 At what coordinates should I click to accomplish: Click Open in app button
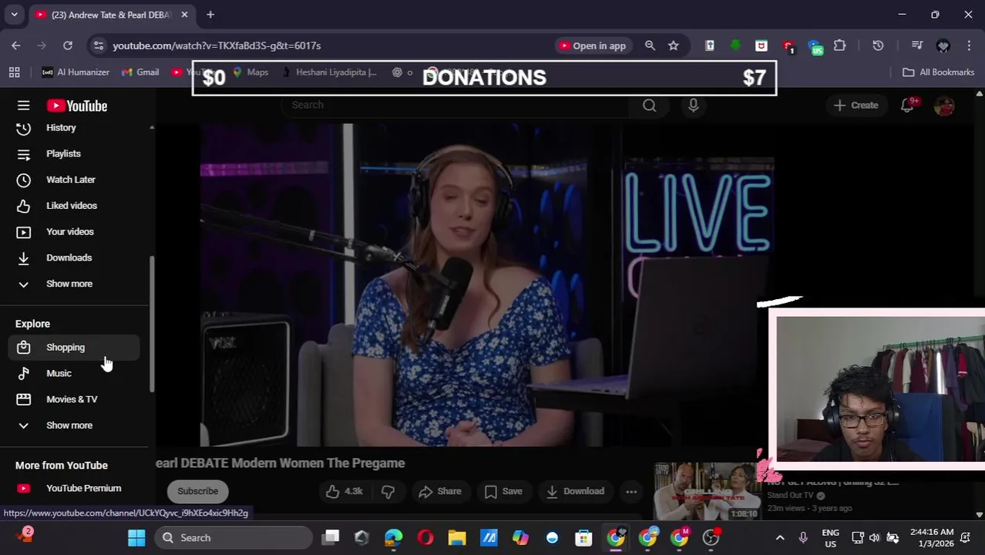(593, 45)
